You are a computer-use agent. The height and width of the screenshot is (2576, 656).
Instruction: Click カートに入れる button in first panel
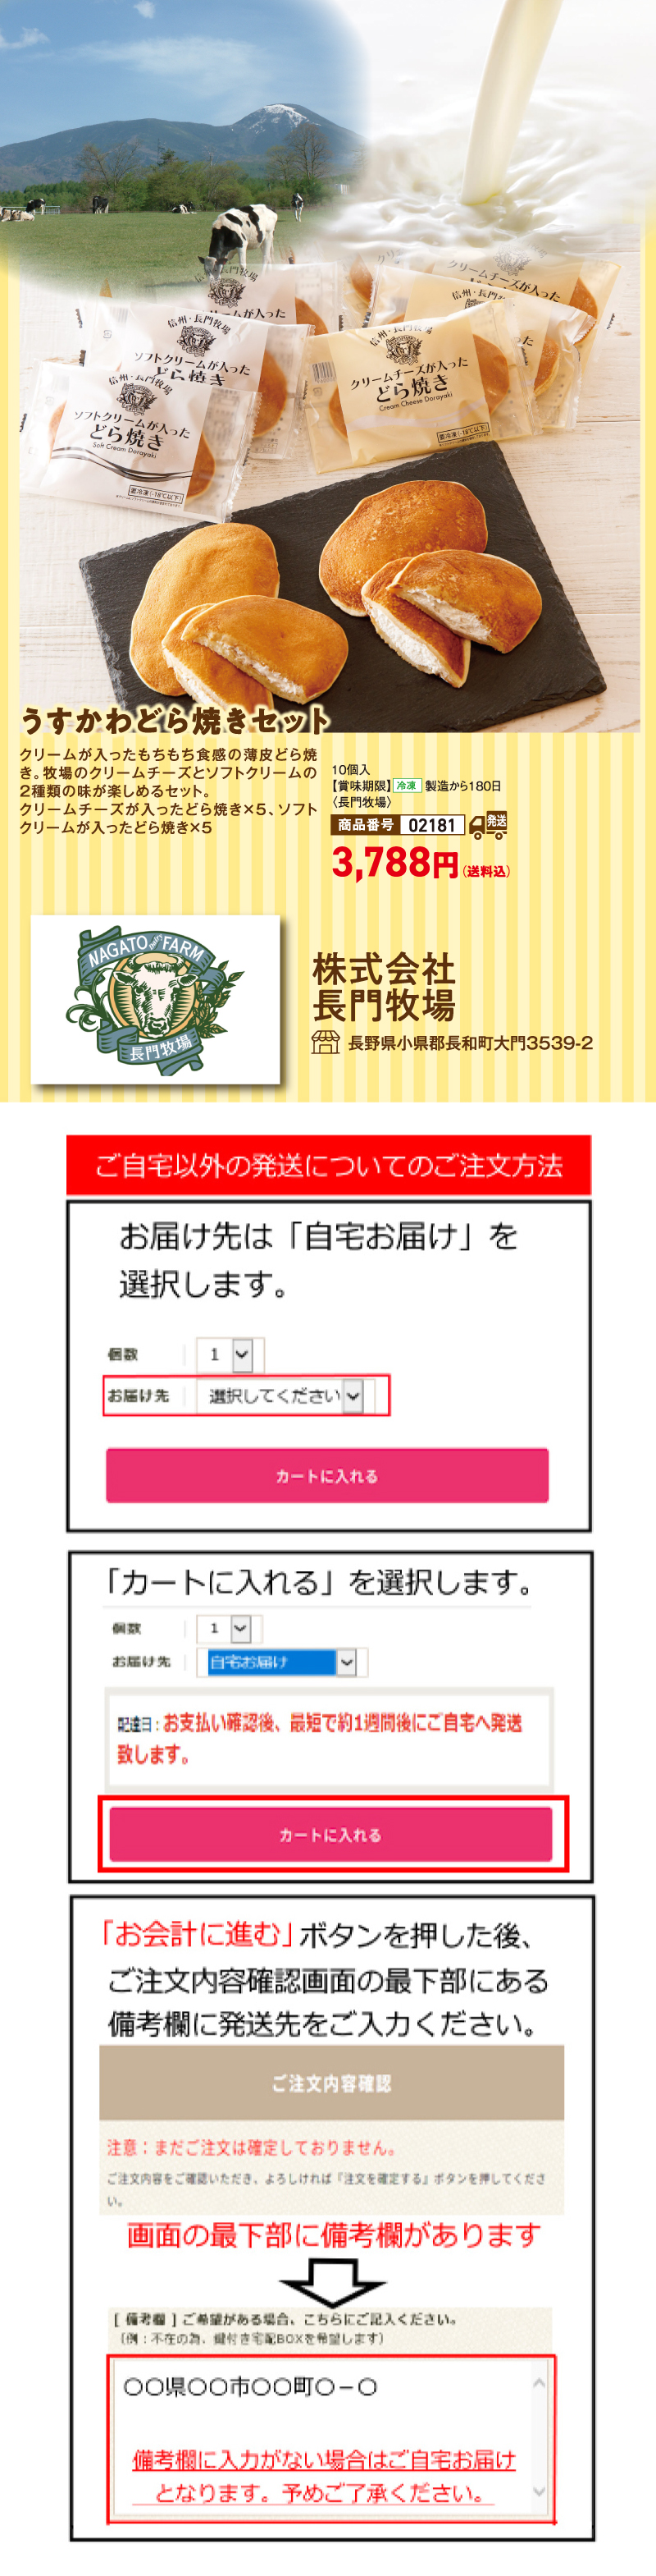326,1475
